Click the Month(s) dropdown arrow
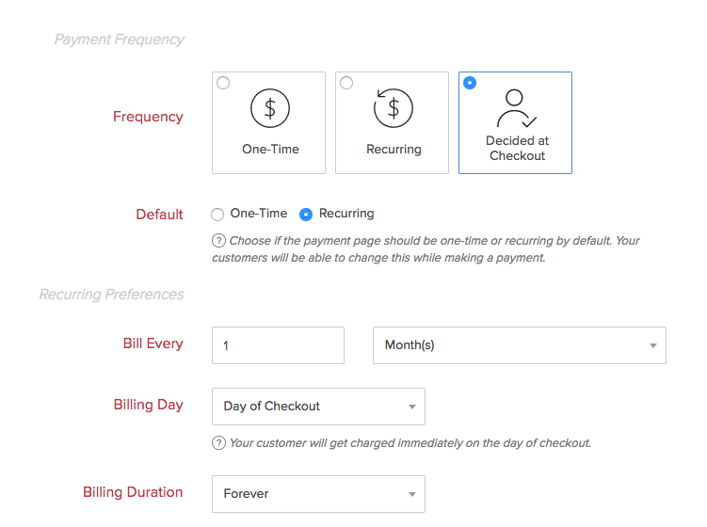Viewport: 707px width, 527px height. [653, 346]
